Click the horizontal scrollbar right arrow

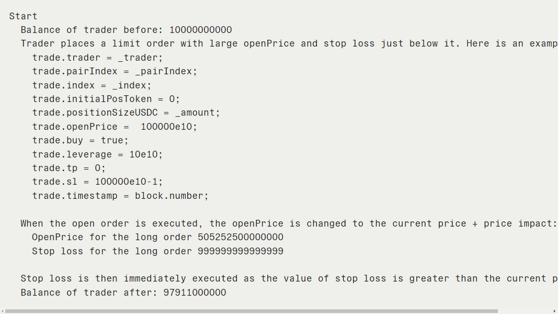(x=555, y=311)
